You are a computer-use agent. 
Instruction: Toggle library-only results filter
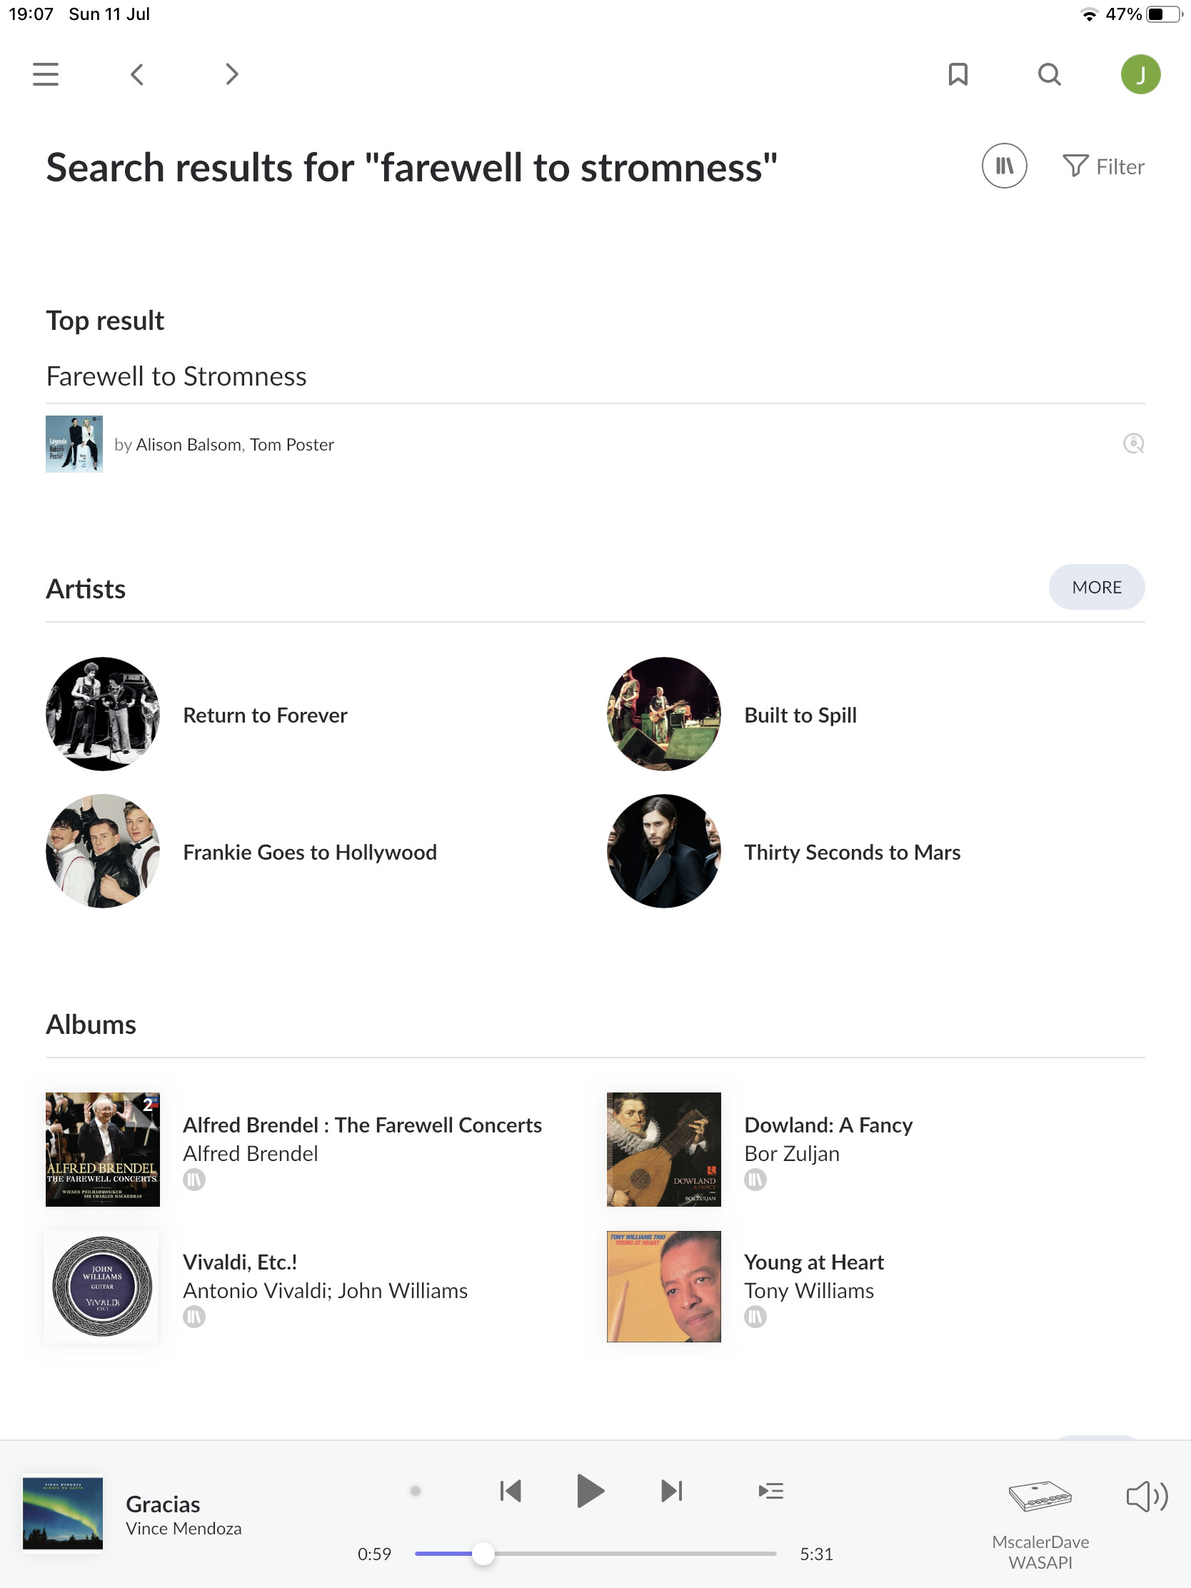click(x=1004, y=166)
